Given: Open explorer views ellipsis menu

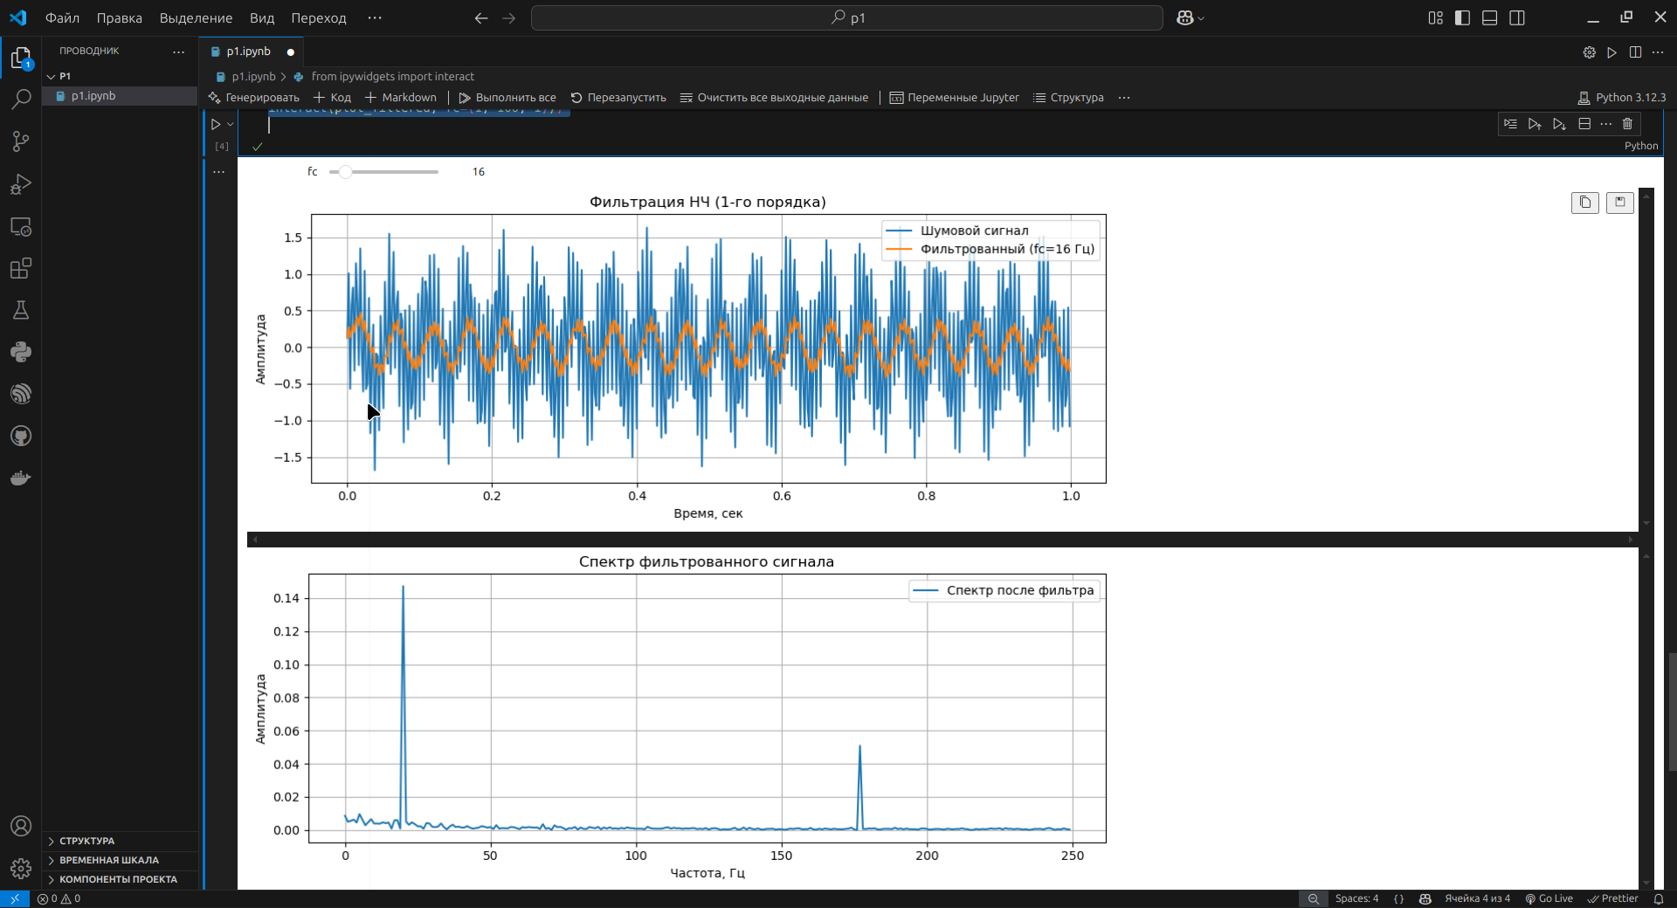Looking at the screenshot, I should 179,52.
